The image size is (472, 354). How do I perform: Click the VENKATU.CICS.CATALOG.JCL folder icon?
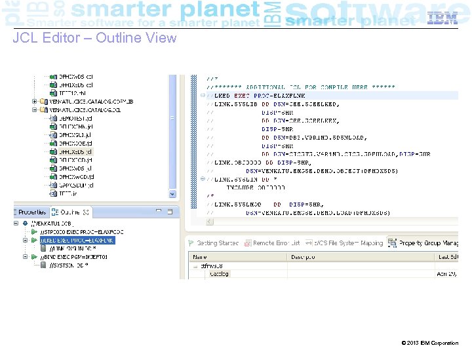44,110
